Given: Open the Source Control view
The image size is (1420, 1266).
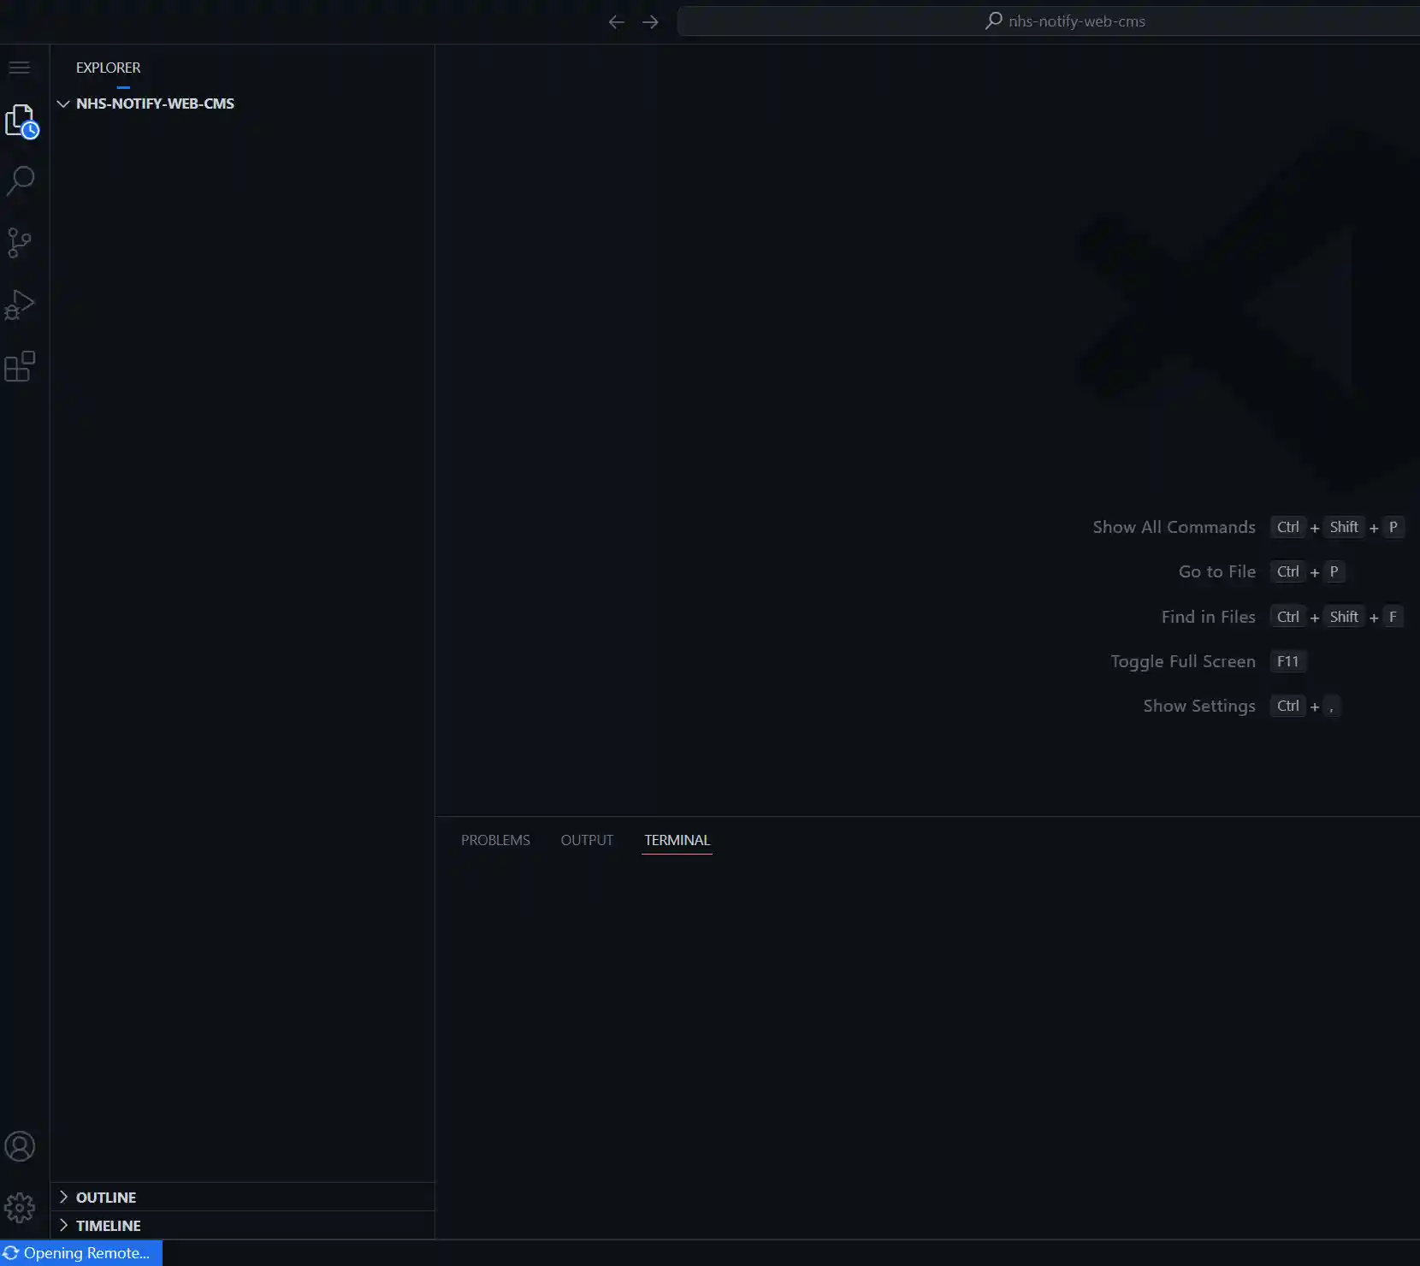Looking at the screenshot, I should click(x=20, y=243).
